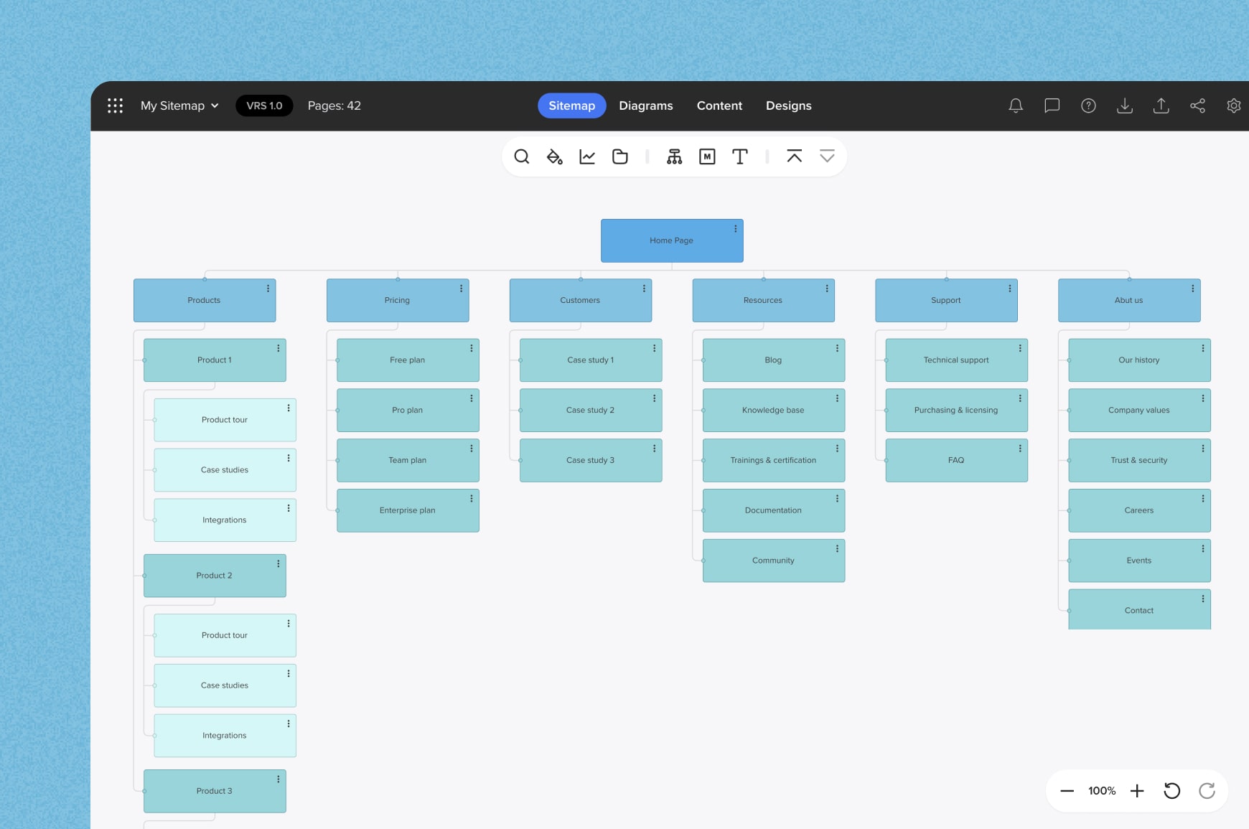Expand the My Sitemap dropdown
1249x829 pixels.
[179, 106]
